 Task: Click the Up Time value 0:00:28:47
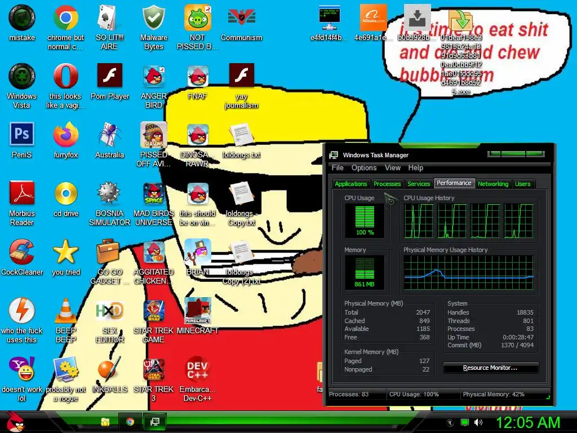click(518, 337)
